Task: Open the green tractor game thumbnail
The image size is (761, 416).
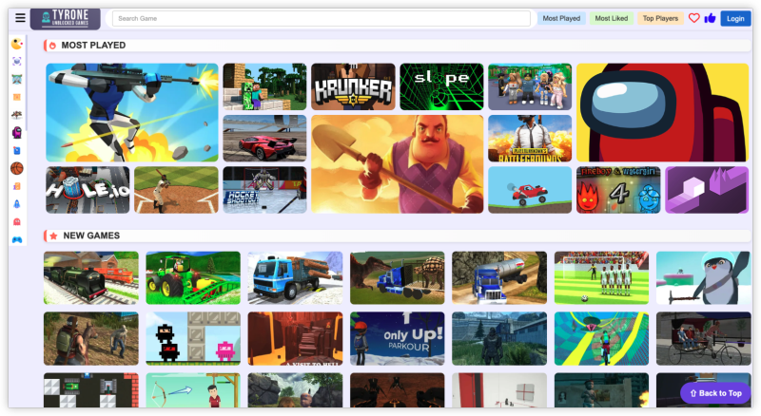Action: pos(193,278)
